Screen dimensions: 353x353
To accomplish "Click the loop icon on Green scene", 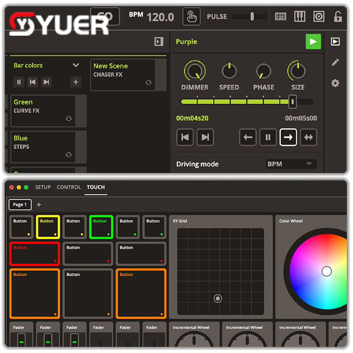I will (69, 118).
